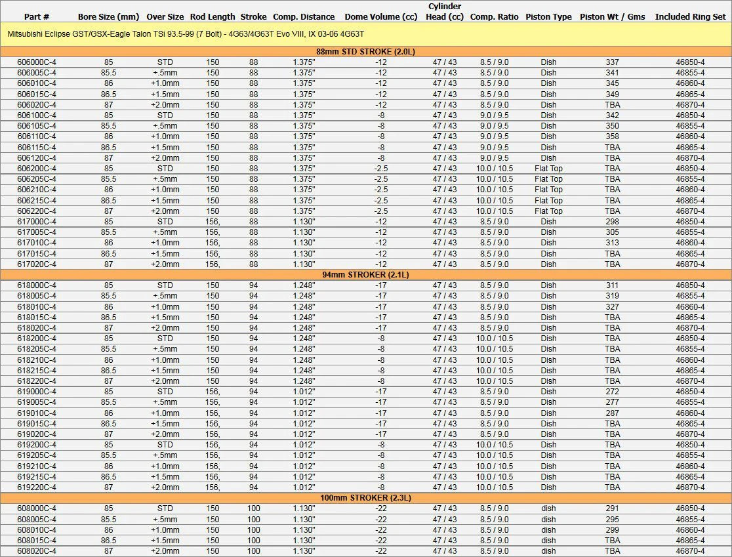
Task: Click the Mitsubishi Eclipse GST/GSX application banner
Action: tap(186, 33)
